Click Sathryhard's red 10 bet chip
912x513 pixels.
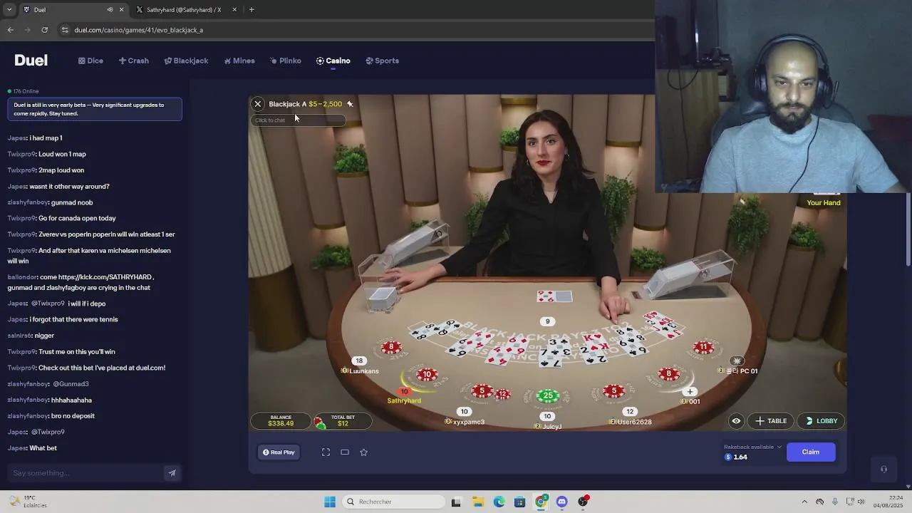click(427, 375)
